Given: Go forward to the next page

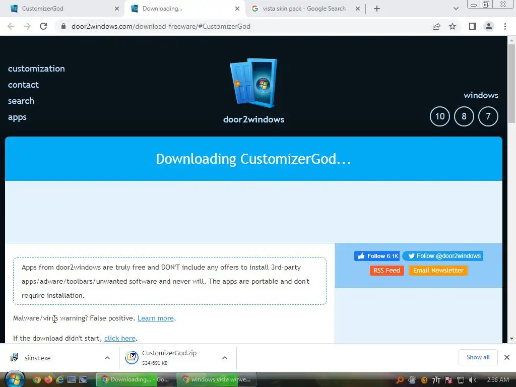Looking at the screenshot, I should [x=27, y=26].
